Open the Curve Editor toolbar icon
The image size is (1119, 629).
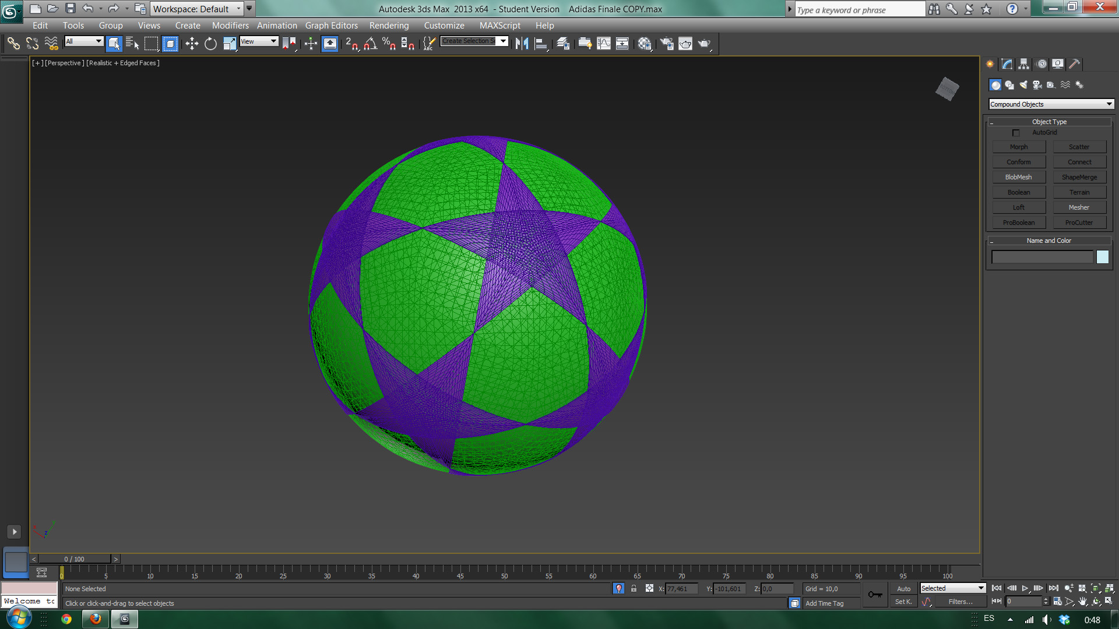click(x=604, y=44)
